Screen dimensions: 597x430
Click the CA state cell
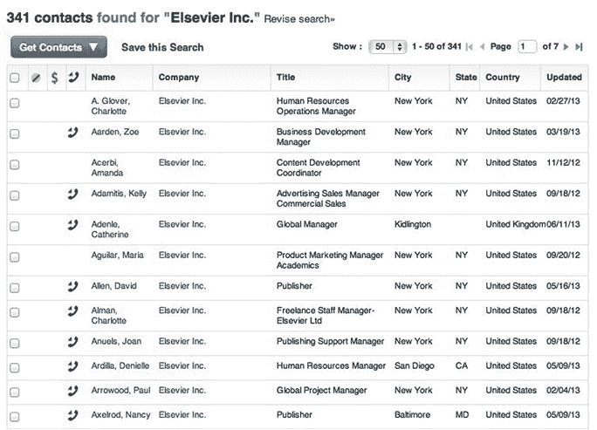[x=462, y=366]
